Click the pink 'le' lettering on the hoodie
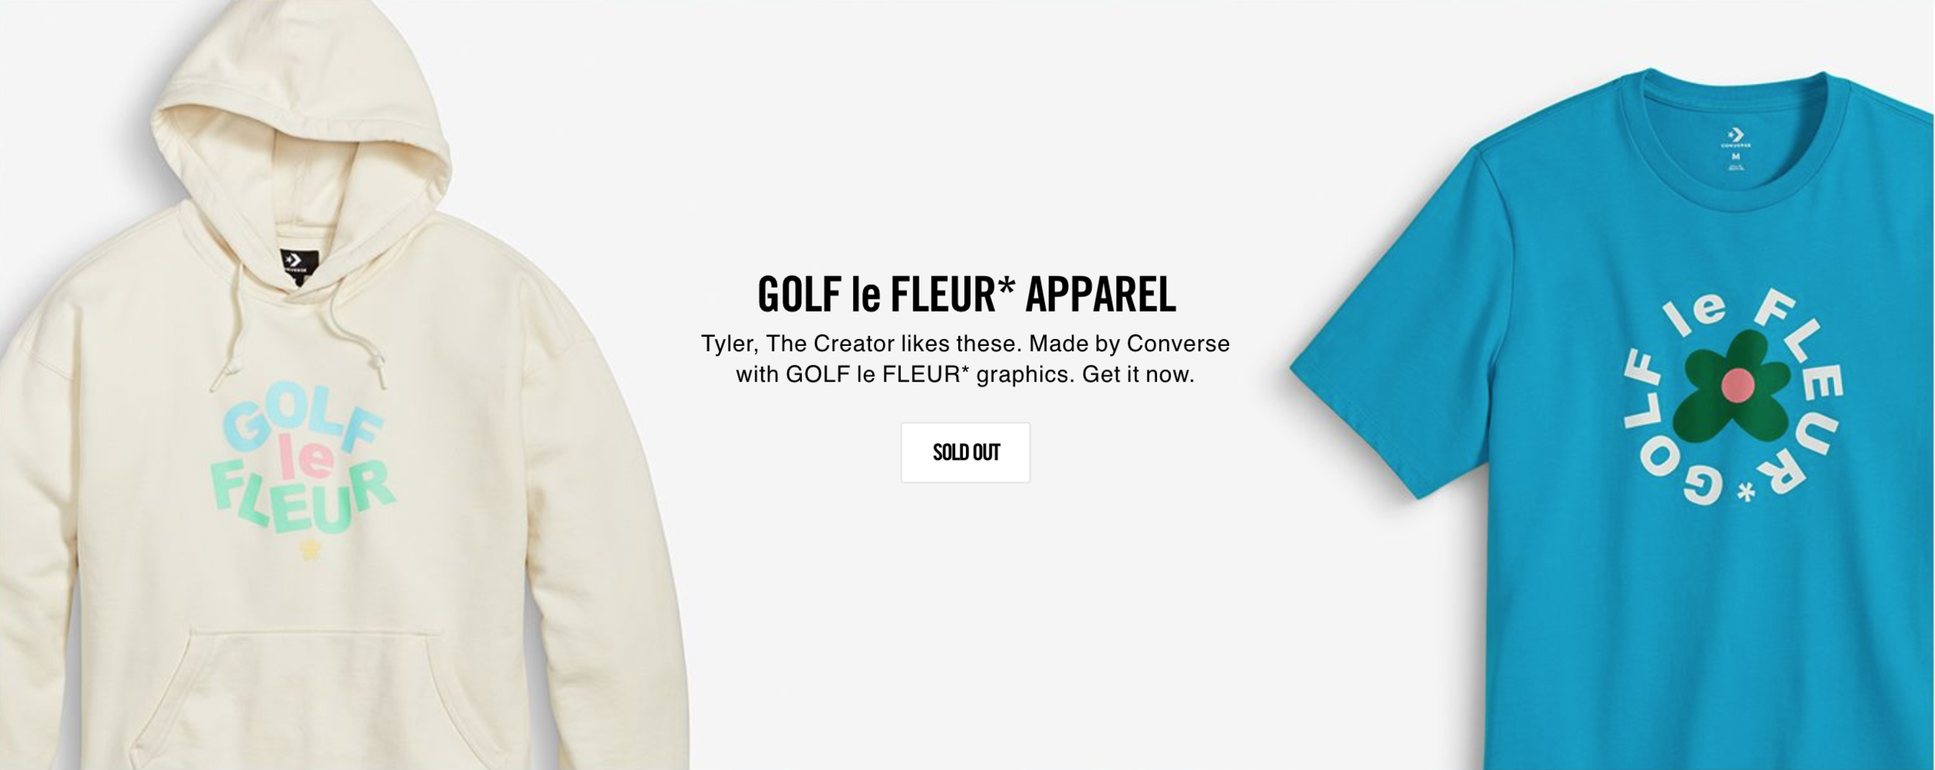This screenshot has width=1935, height=770. click(x=307, y=459)
